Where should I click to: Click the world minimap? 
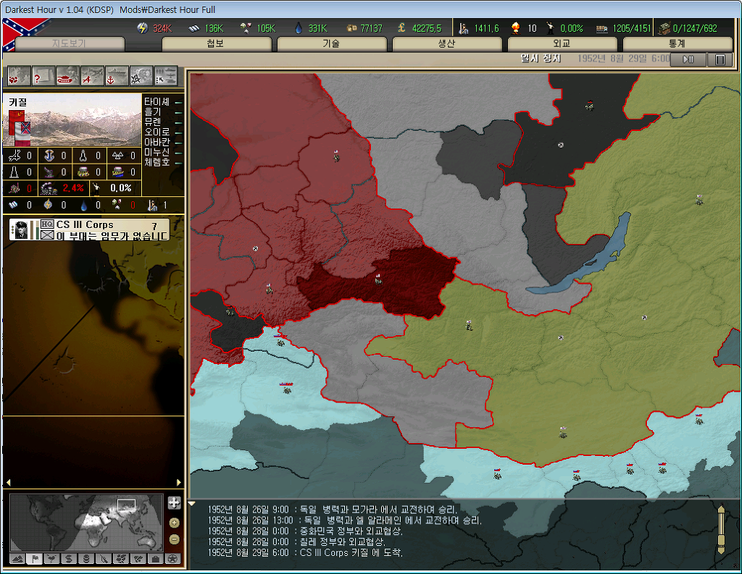pyautogui.click(x=86, y=523)
